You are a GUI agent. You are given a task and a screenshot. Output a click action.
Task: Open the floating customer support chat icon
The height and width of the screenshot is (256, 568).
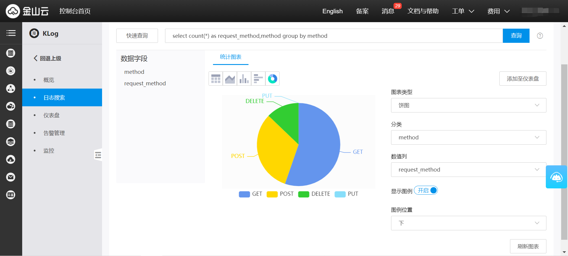point(556,177)
